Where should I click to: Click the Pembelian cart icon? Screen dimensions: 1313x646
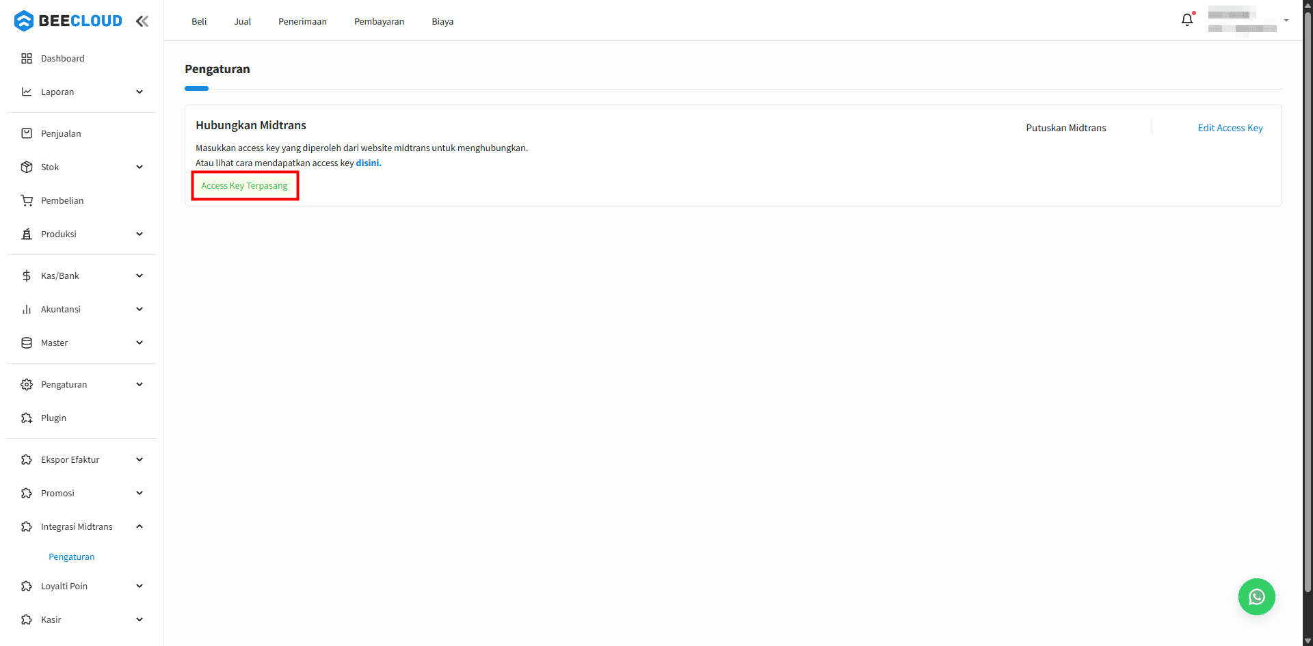(x=27, y=201)
